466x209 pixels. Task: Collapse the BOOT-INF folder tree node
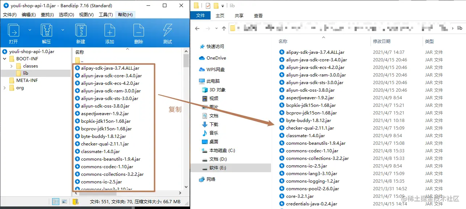pos(5,59)
